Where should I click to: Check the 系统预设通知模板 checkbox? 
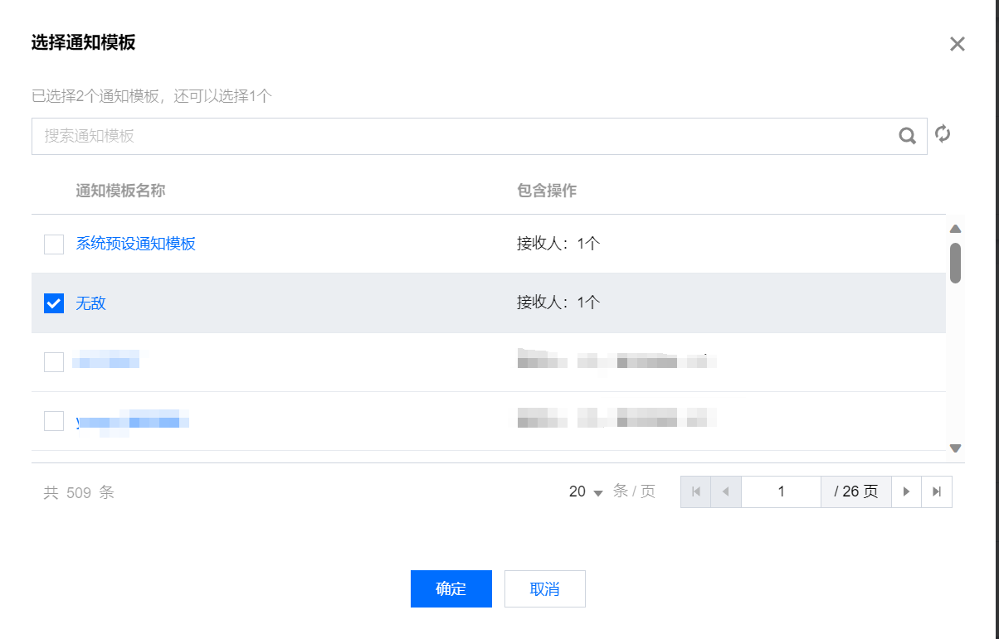(x=54, y=244)
